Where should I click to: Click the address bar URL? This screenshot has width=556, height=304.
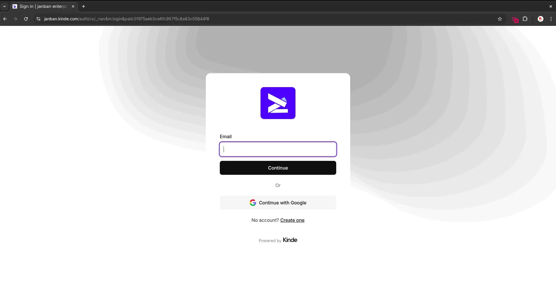pyautogui.click(x=127, y=19)
